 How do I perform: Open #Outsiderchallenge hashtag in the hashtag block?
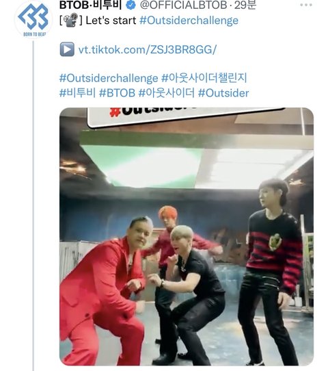[109, 78]
